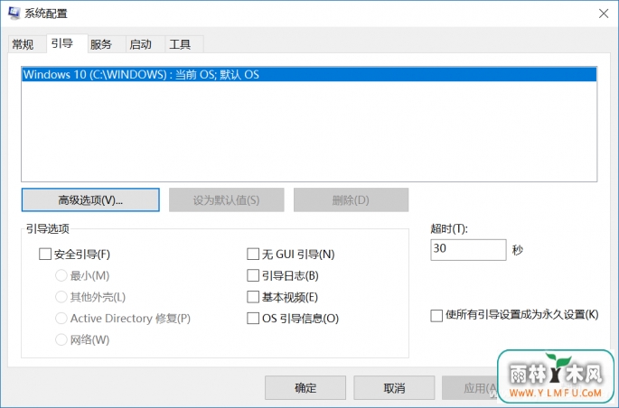Toggle the OS 引导信息(O) checkbox

click(253, 318)
